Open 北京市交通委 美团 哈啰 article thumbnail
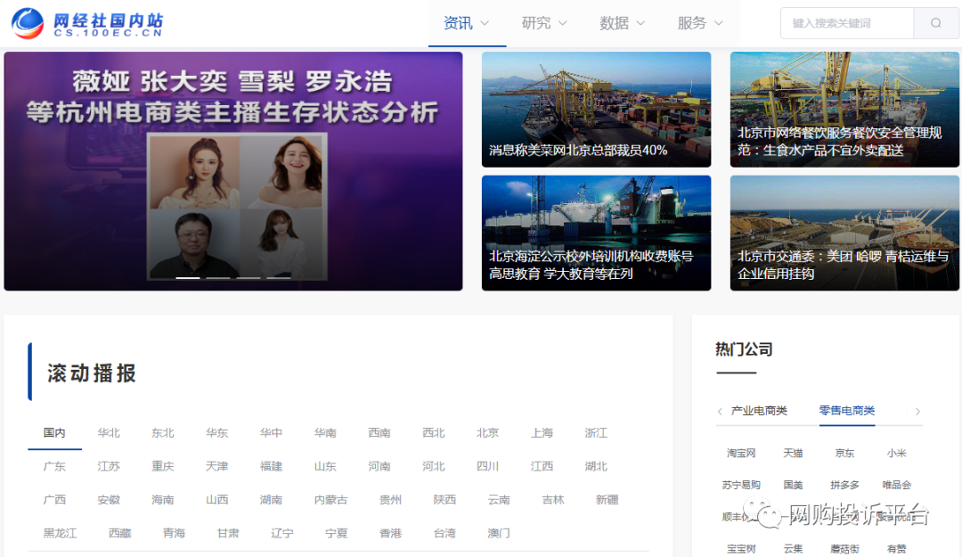Image resolution: width=962 pixels, height=557 pixels. (844, 233)
